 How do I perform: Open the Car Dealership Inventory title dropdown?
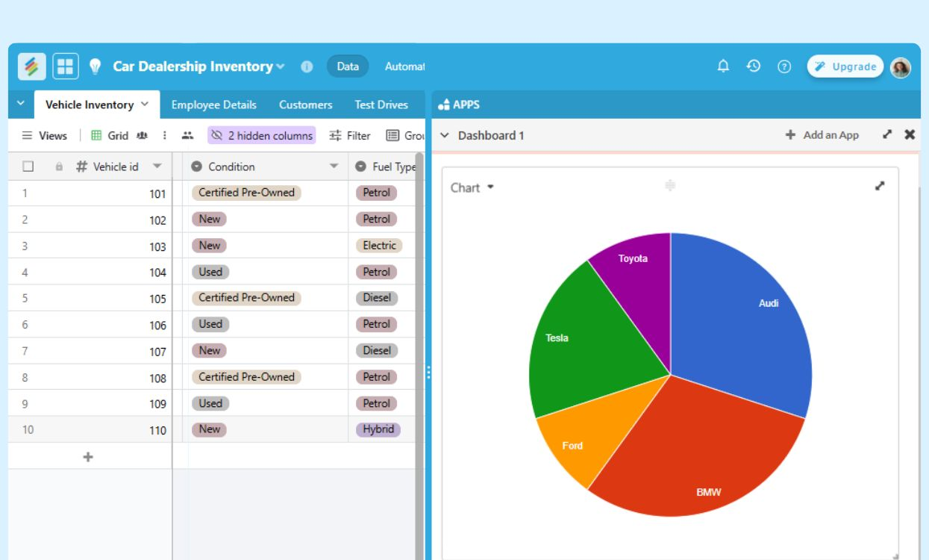[x=281, y=66]
